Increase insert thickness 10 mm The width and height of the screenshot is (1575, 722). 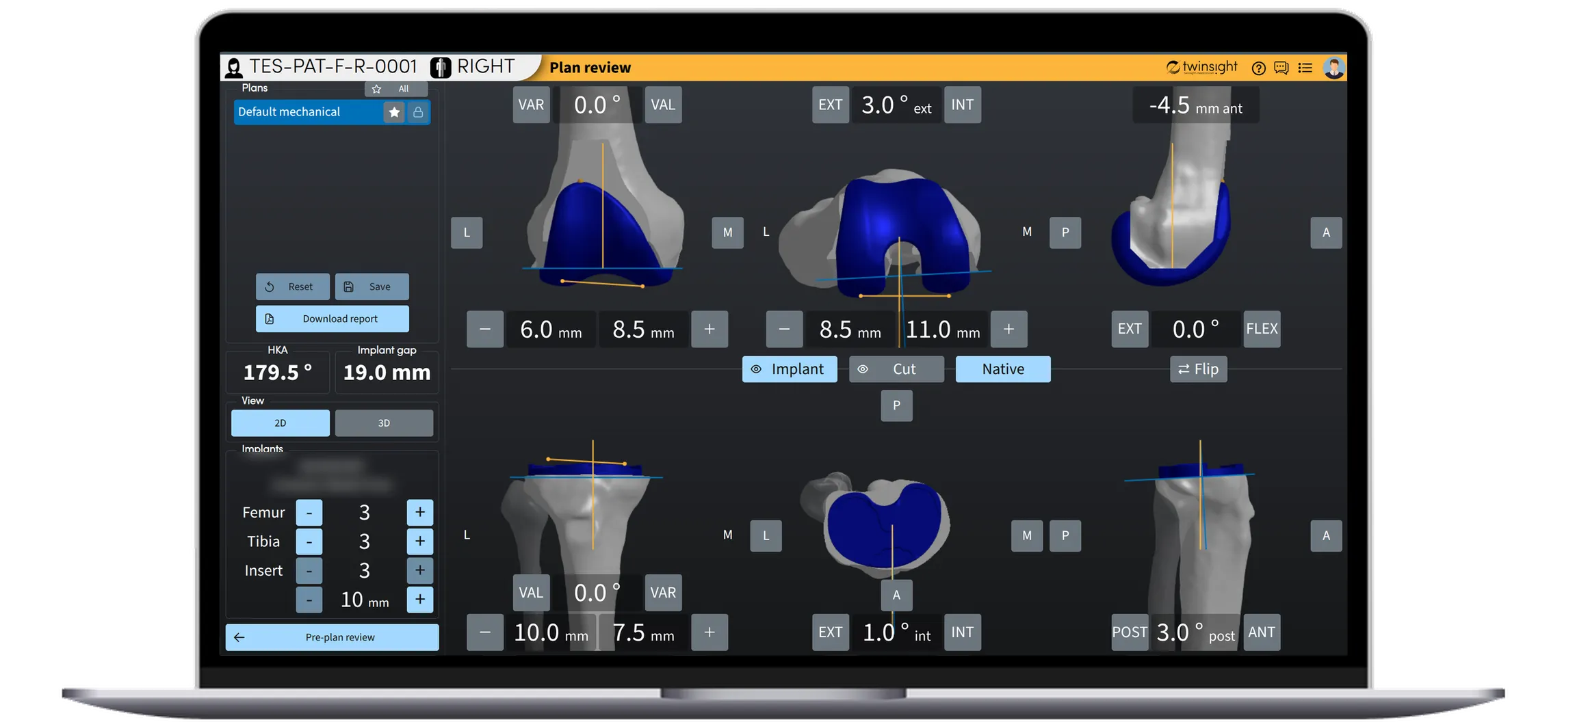[x=420, y=600]
